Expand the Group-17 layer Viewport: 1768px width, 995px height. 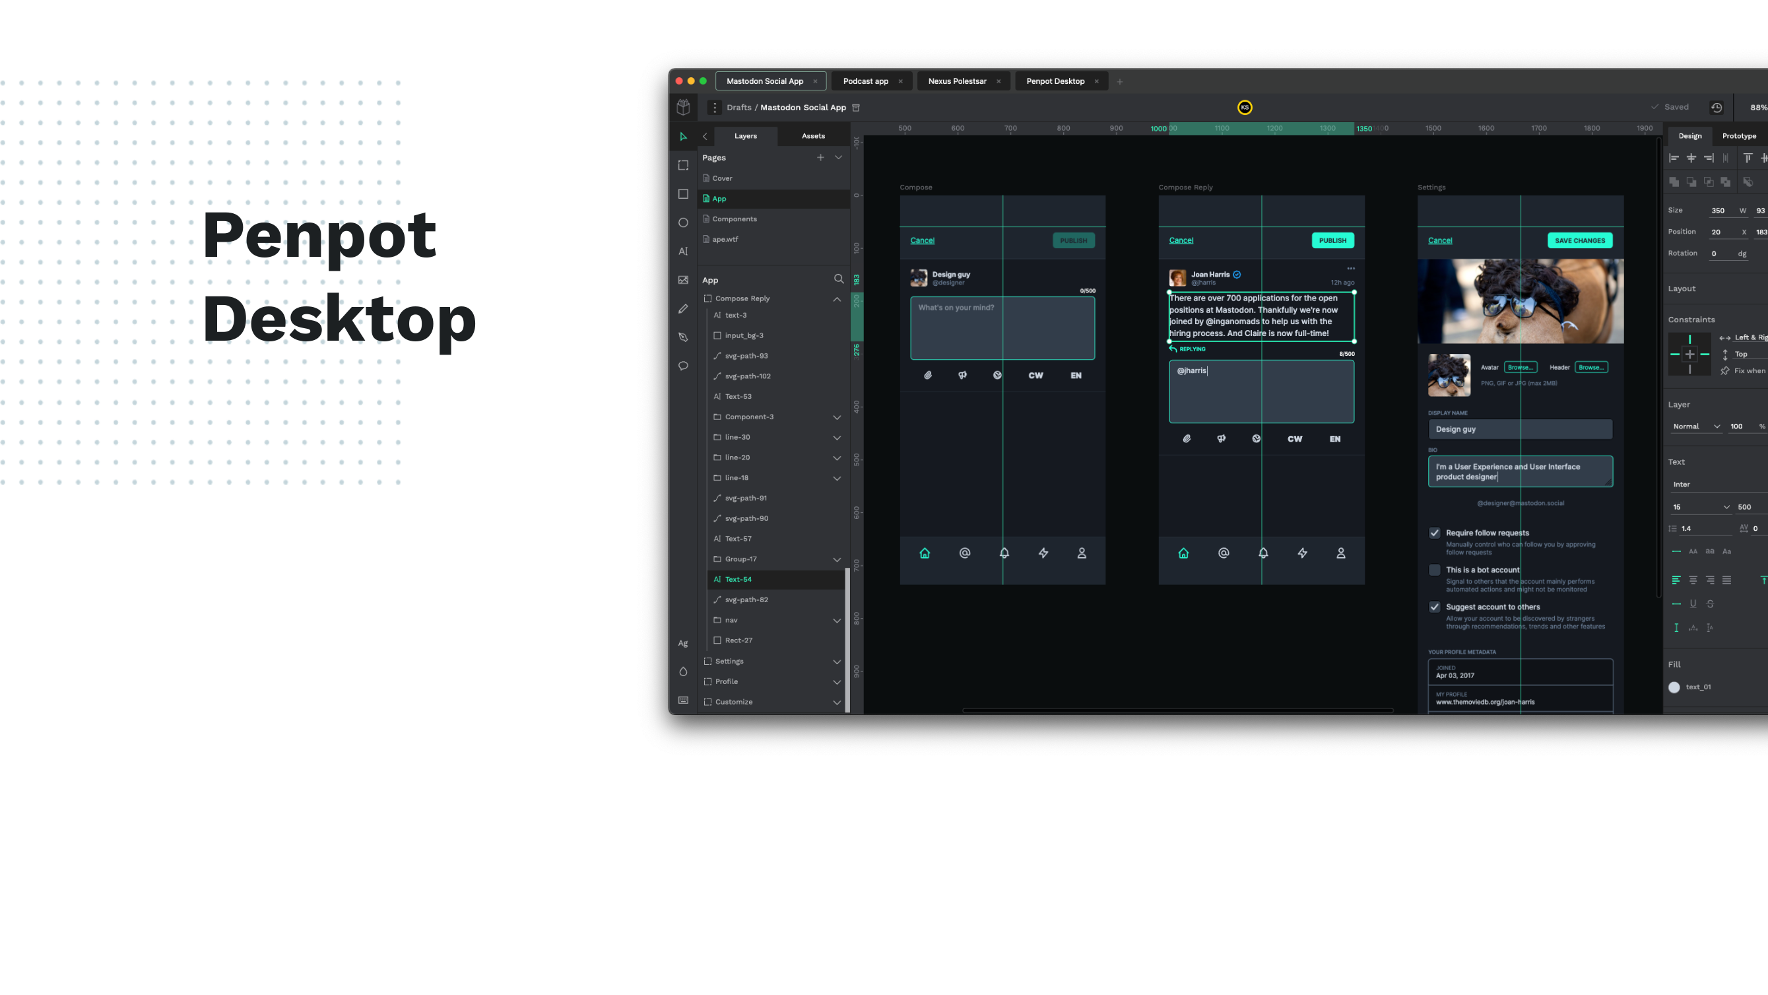pos(837,560)
